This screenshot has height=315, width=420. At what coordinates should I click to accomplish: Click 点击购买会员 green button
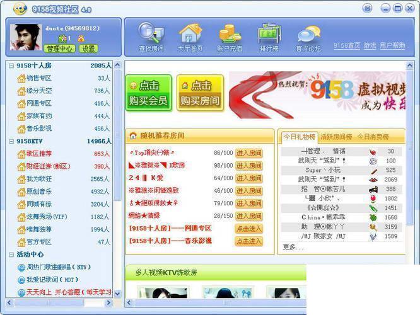click(x=148, y=93)
